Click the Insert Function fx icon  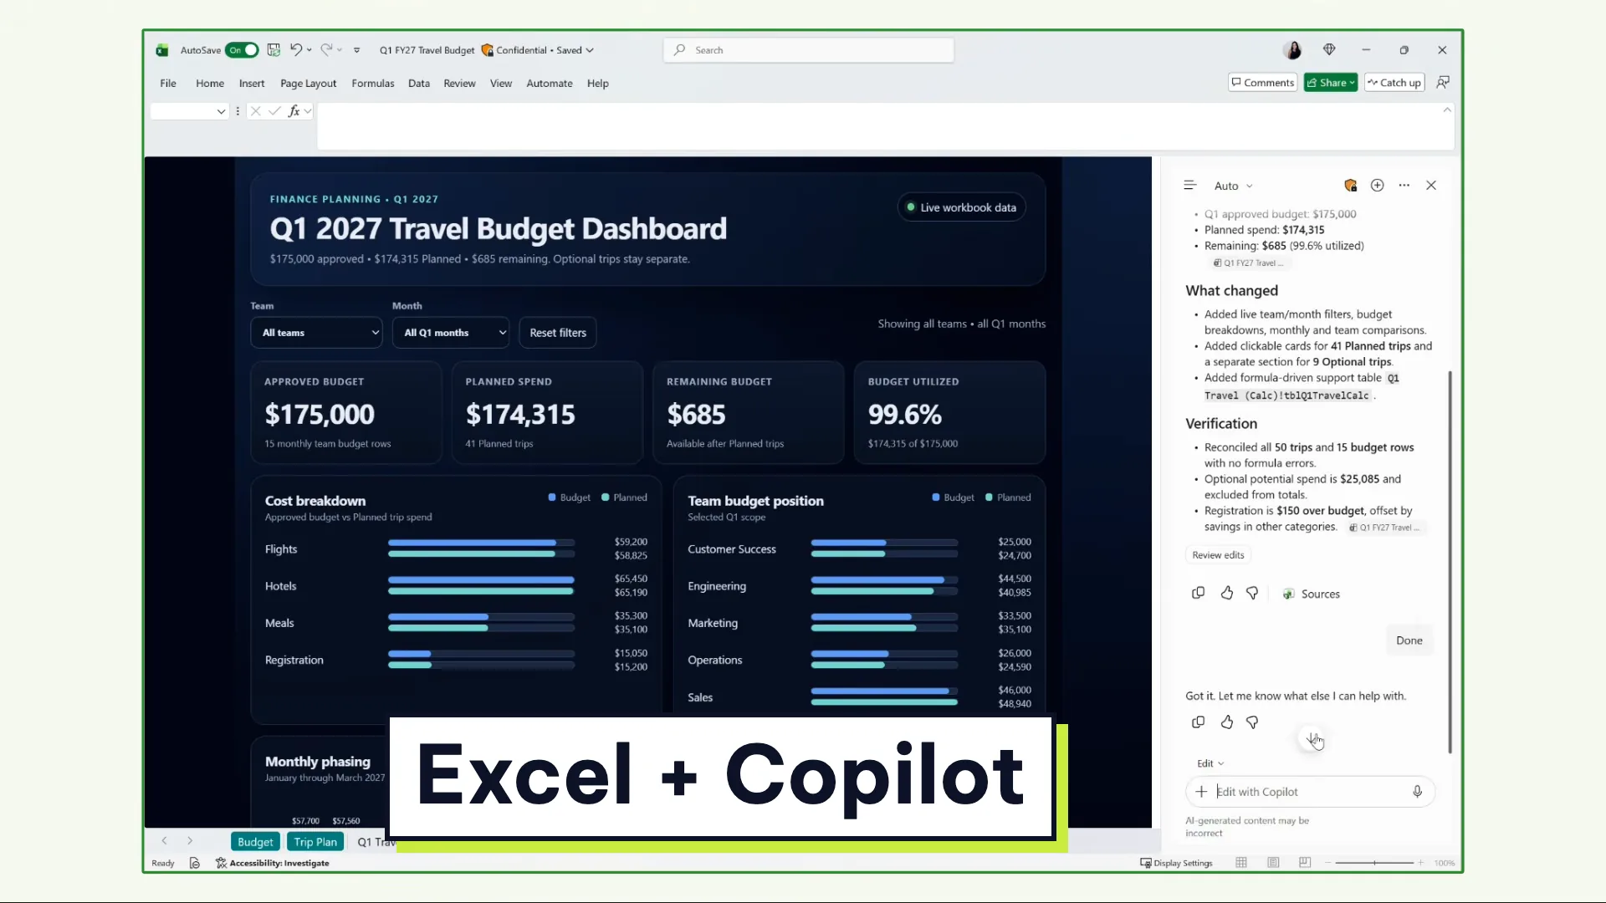[x=294, y=111]
